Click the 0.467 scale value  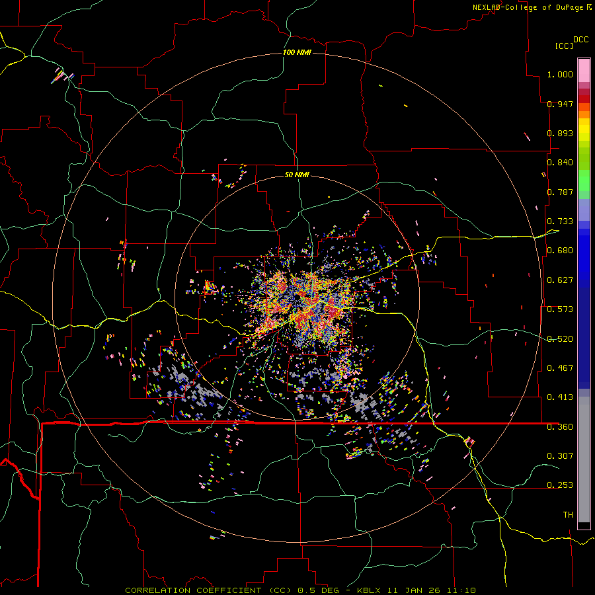tap(560, 368)
